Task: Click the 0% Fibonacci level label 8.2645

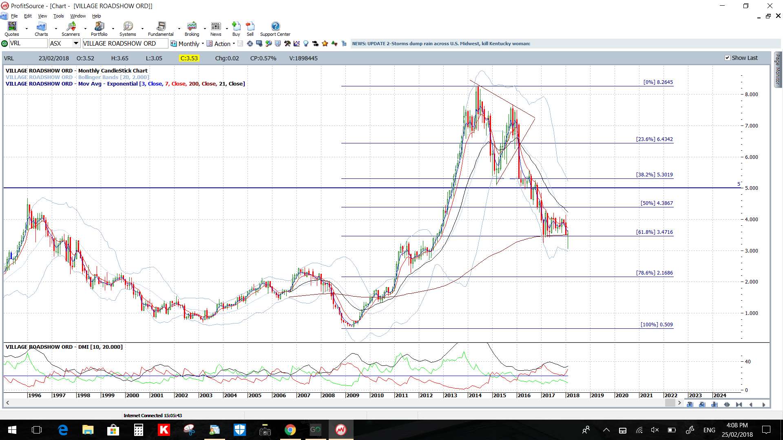Action: [658, 82]
